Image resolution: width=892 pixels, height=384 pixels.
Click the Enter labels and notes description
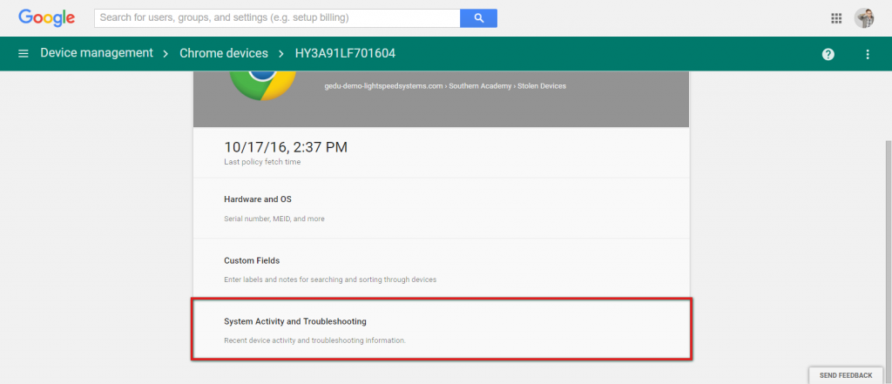coord(330,280)
